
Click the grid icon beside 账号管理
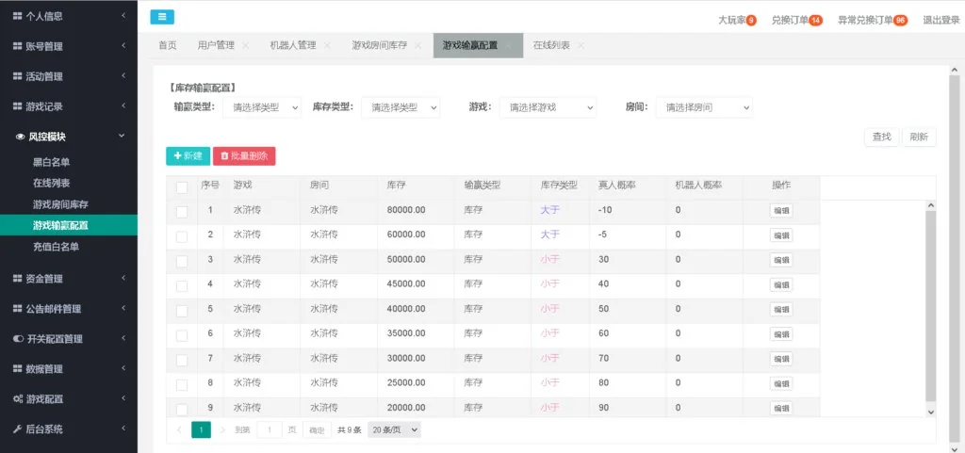(x=18, y=46)
